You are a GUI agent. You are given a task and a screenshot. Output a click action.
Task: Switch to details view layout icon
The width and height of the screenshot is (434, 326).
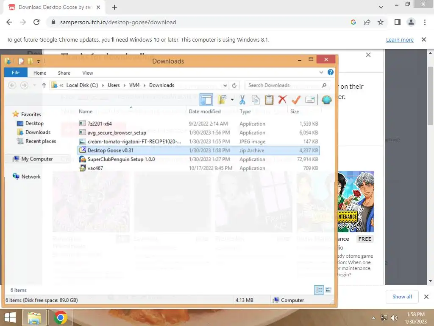click(x=319, y=290)
